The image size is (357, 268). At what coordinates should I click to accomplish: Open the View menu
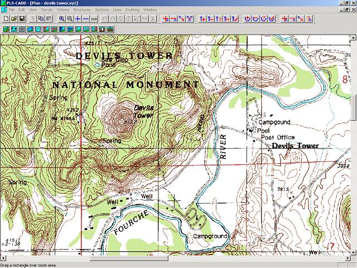(x=33, y=10)
